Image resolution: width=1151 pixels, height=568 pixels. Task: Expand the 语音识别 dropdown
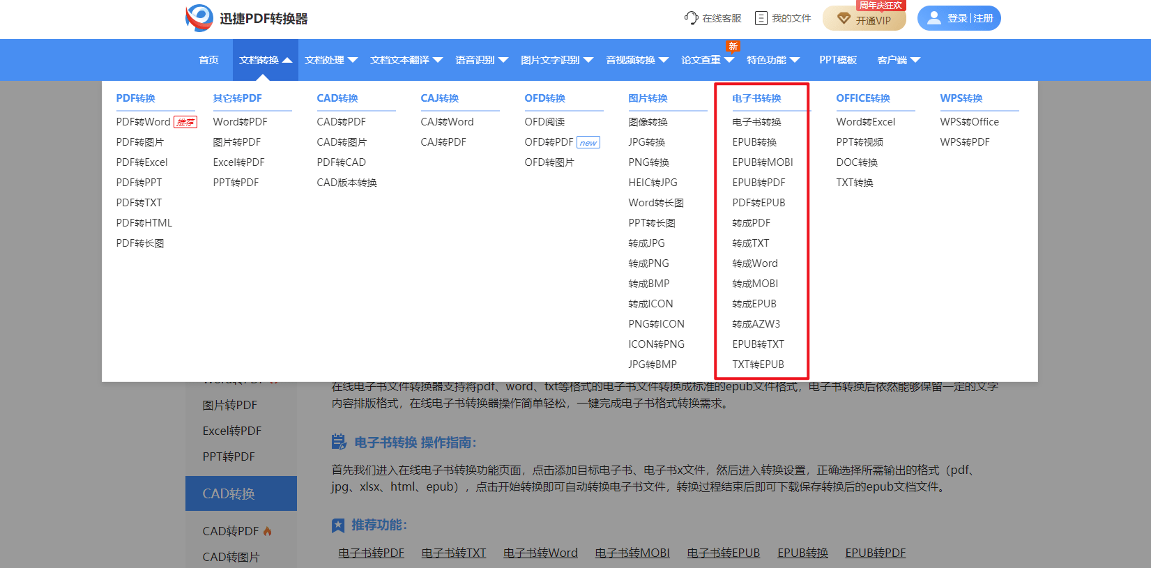pos(482,60)
